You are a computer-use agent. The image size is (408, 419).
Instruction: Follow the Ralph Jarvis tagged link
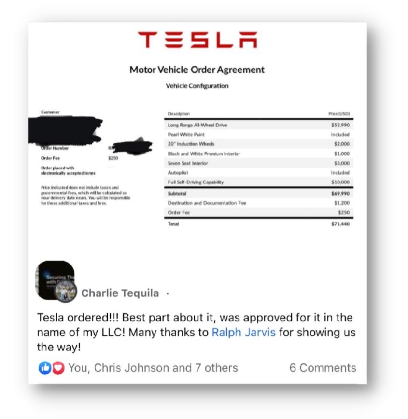coord(243,333)
